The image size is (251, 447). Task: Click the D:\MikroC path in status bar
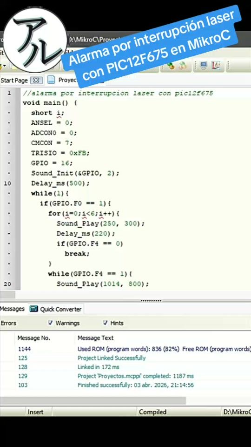pos(237,412)
